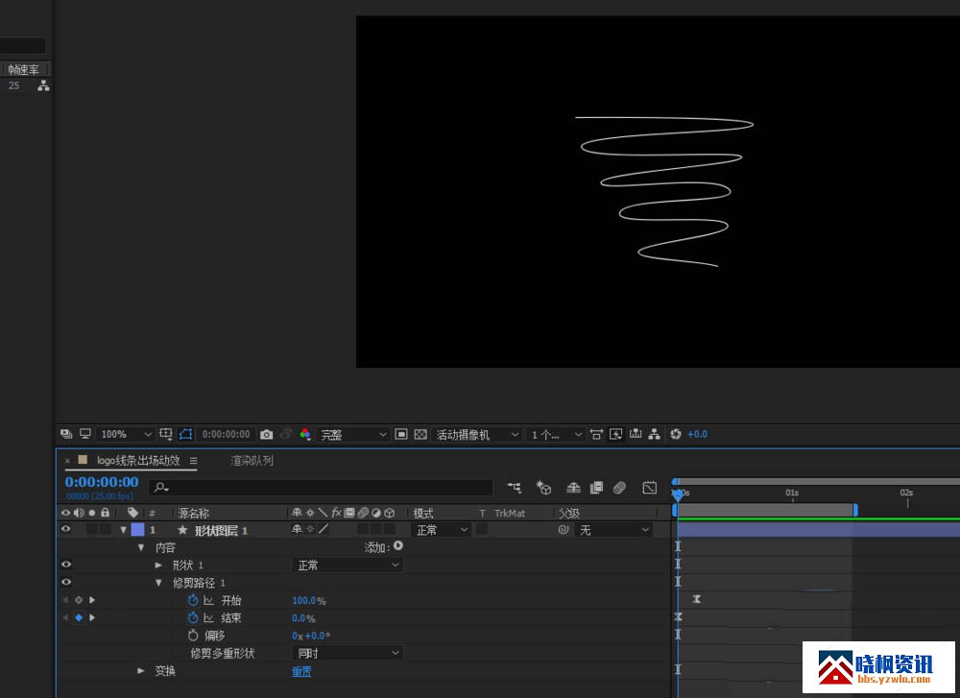Open the 修剪多重形状 同时 dropdown
960x698 pixels.
tap(347, 653)
